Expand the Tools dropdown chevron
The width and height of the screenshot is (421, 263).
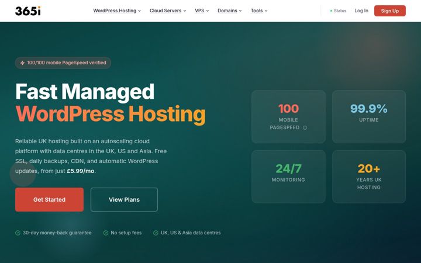(x=266, y=11)
